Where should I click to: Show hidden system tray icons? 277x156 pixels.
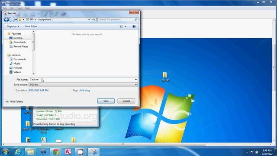tap(247, 152)
